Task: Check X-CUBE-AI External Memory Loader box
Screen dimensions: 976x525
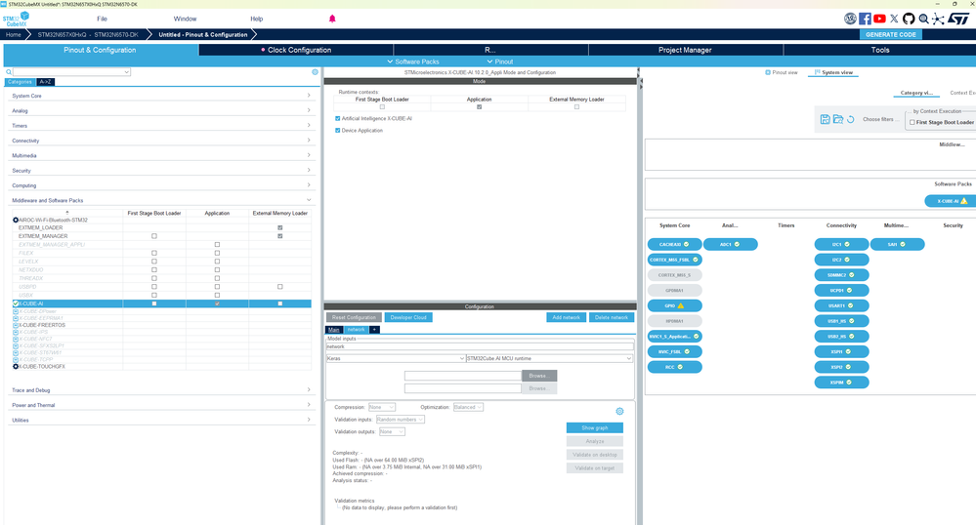Action: [280, 303]
